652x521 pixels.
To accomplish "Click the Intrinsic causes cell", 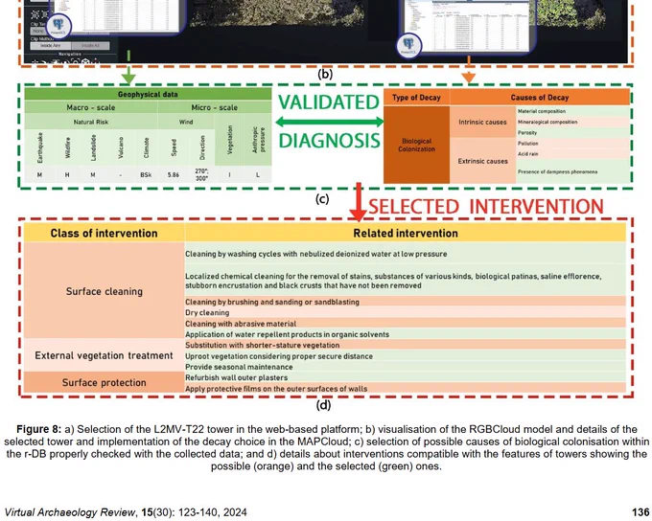I will pos(482,123).
